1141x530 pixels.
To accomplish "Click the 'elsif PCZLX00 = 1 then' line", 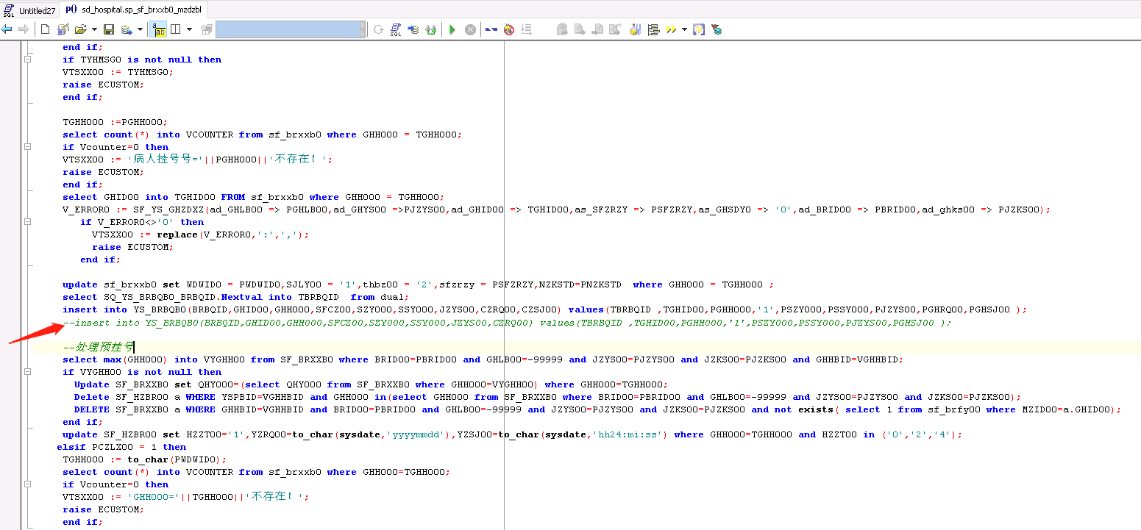I will [x=121, y=447].
